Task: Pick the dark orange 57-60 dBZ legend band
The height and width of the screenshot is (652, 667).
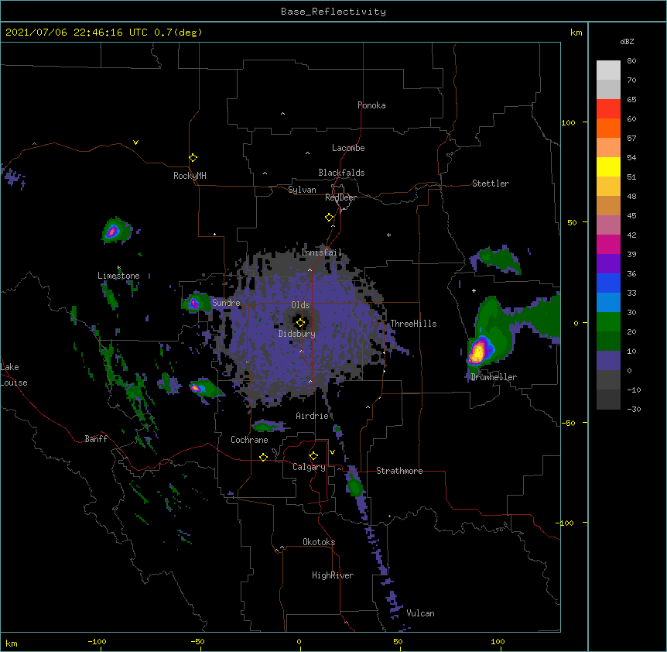Action: (608, 128)
